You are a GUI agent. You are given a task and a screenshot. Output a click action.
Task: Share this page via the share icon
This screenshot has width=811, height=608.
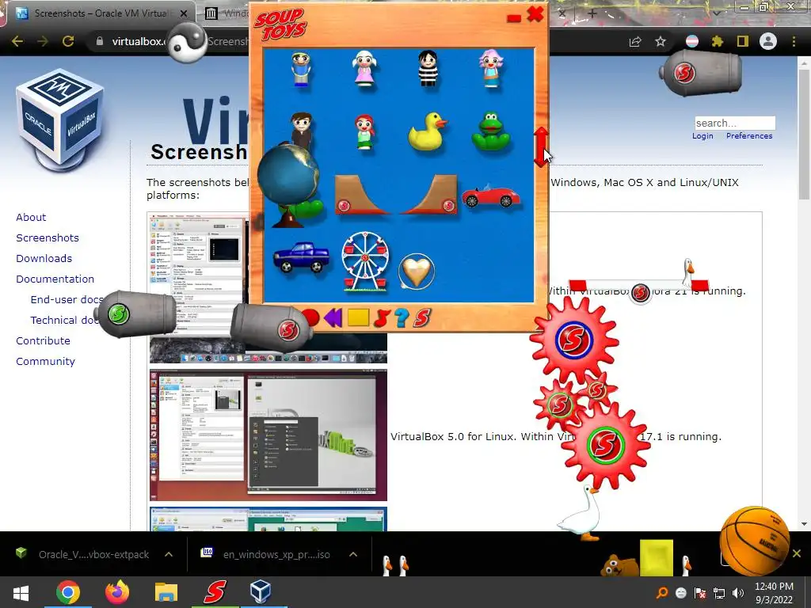click(x=635, y=41)
